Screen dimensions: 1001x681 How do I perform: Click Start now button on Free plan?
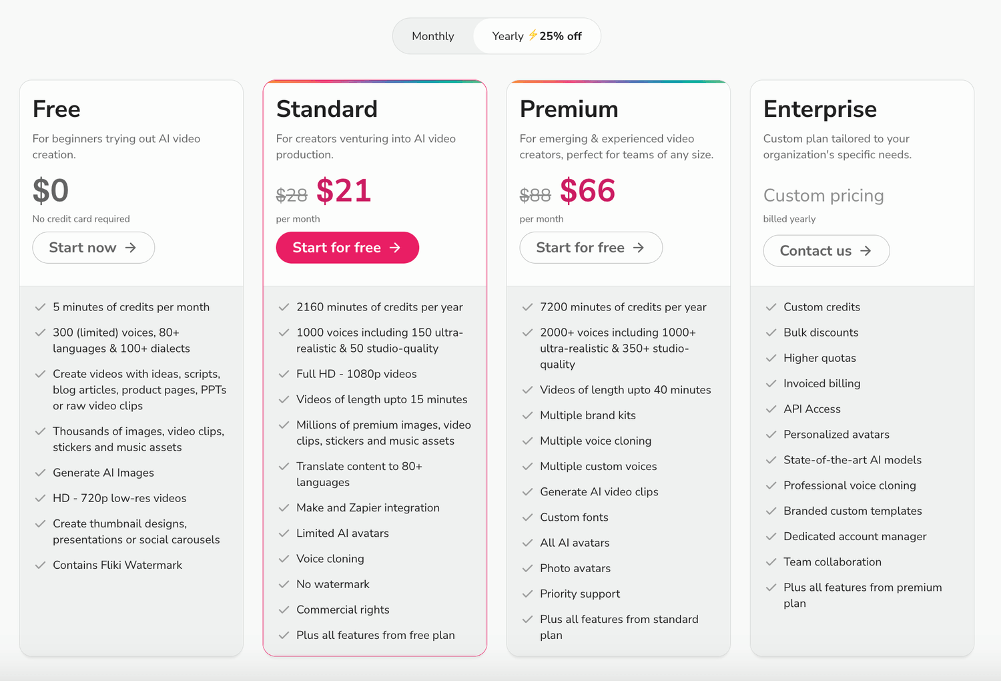pyautogui.click(x=93, y=248)
